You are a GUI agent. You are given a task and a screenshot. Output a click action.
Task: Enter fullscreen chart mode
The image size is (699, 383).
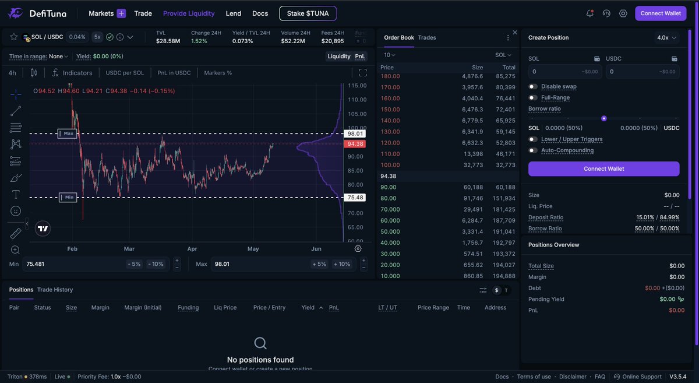363,73
